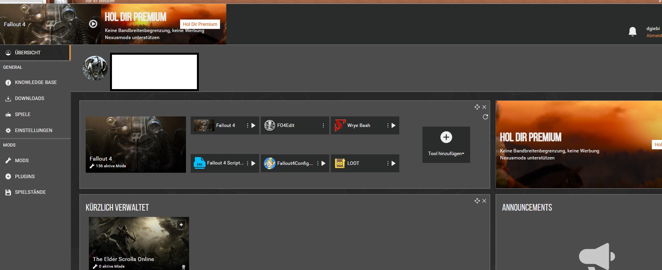
Task: Run the Fallout4Config tool
Action: [323, 163]
